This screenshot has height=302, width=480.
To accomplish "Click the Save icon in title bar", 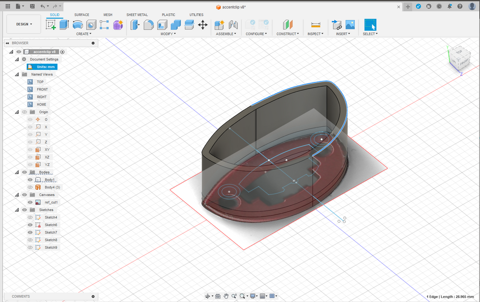I will pos(32,6).
